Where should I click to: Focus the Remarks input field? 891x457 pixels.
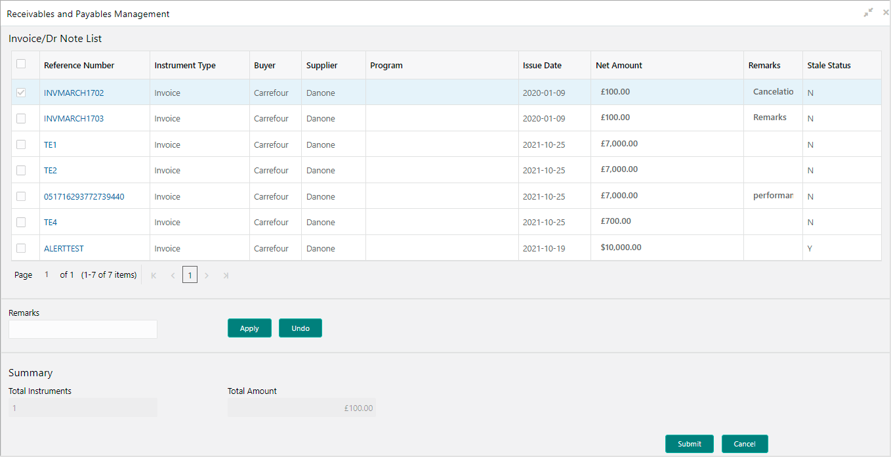tap(83, 329)
